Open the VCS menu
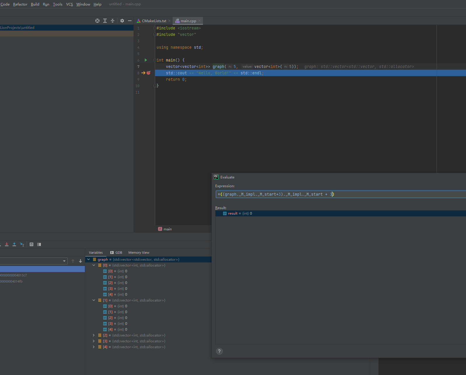The image size is (466, 375). (69, 4)
